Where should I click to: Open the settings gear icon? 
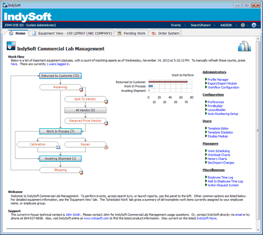click(x=243, y=25)
